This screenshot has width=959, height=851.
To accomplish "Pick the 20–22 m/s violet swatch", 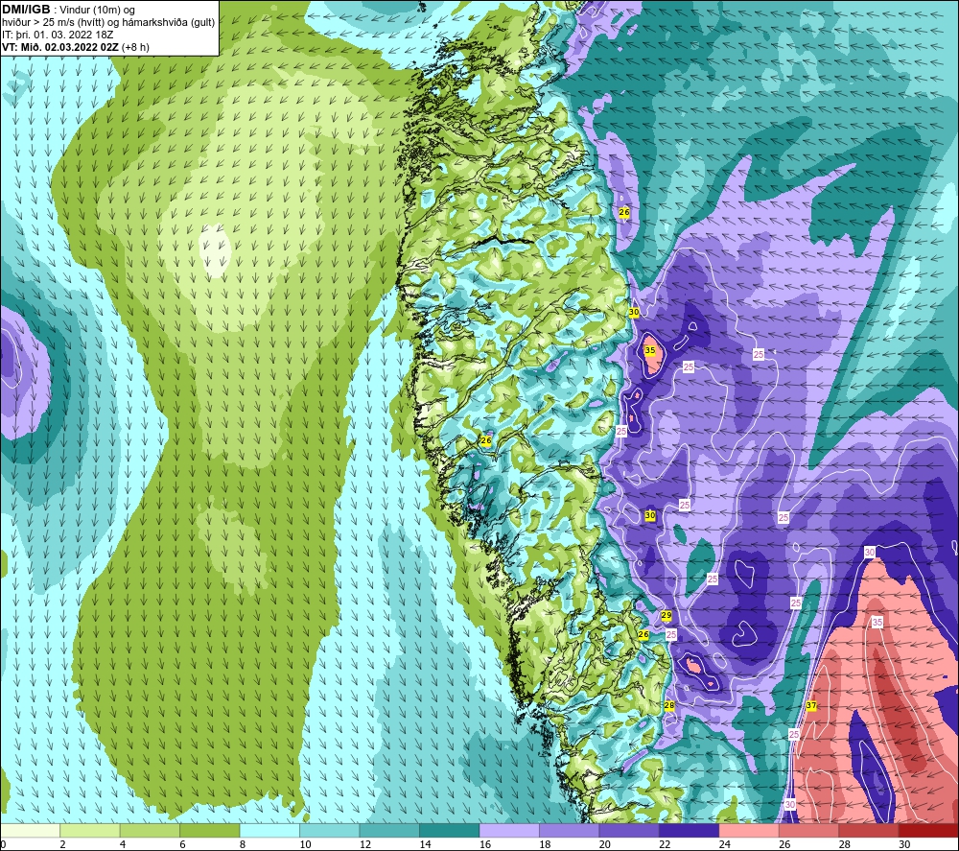I will coord(629,830).
